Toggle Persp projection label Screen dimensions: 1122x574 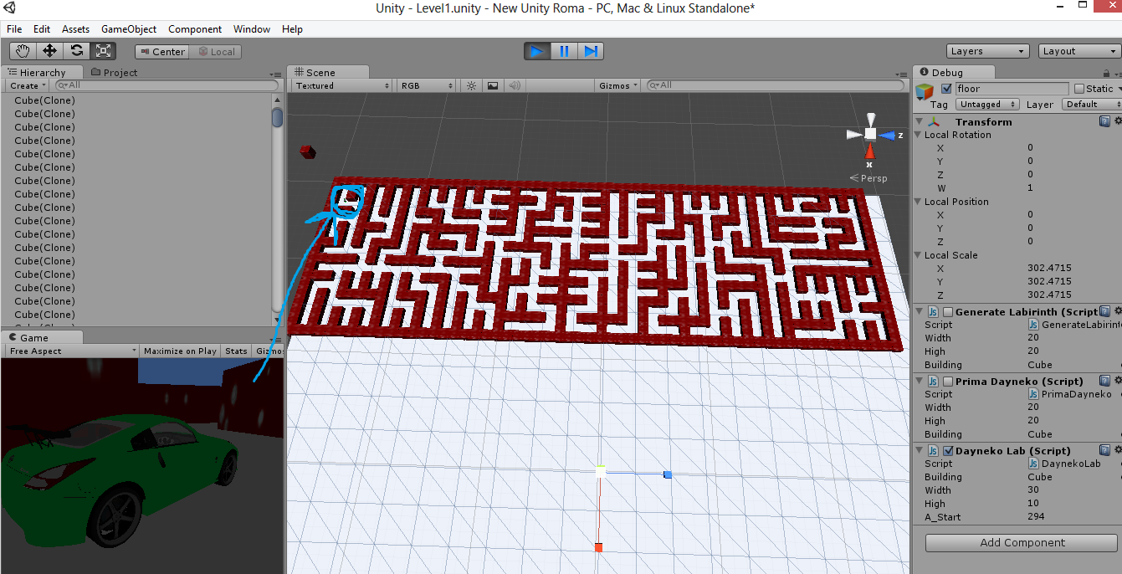(868, 178)
